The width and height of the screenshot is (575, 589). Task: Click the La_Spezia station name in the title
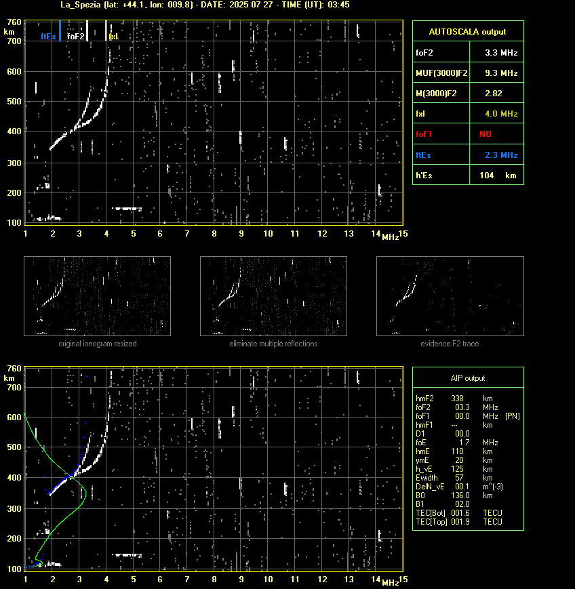[81, 5]
